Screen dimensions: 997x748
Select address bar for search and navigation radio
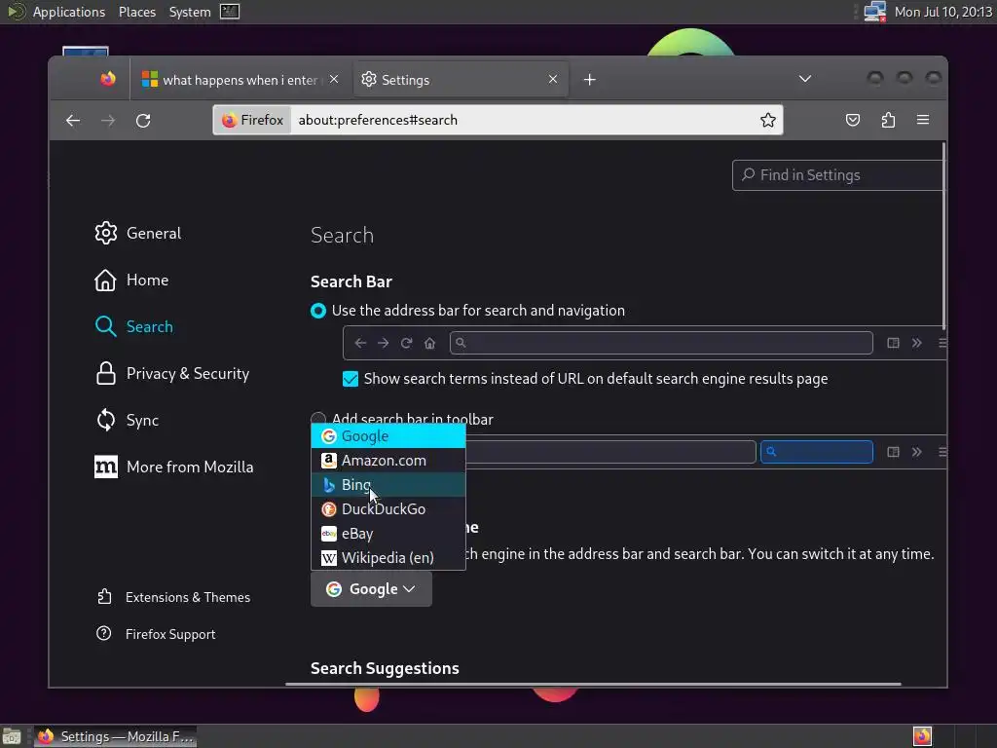(318, 311)
